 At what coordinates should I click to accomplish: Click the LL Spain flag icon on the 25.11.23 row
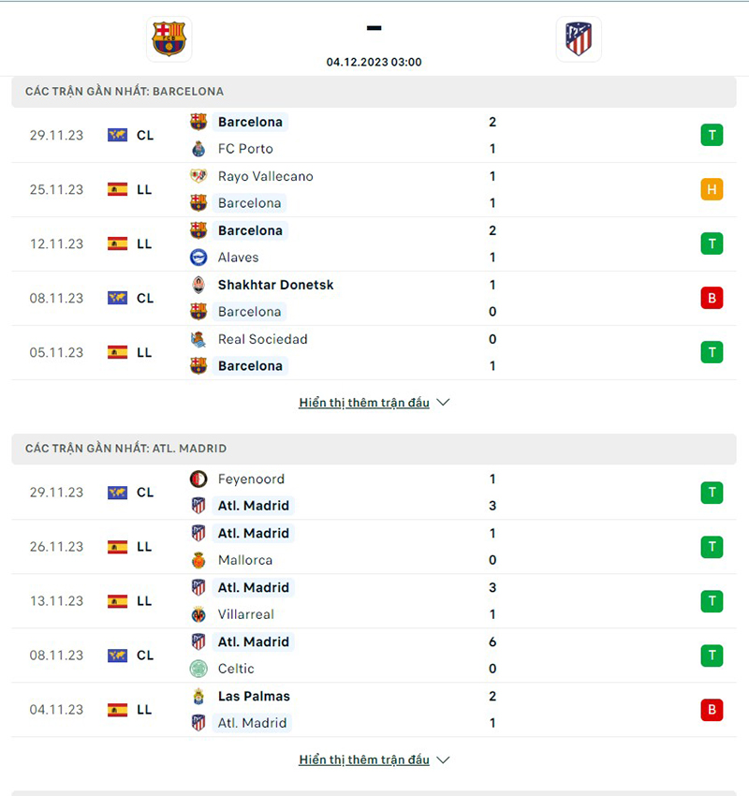118,189
